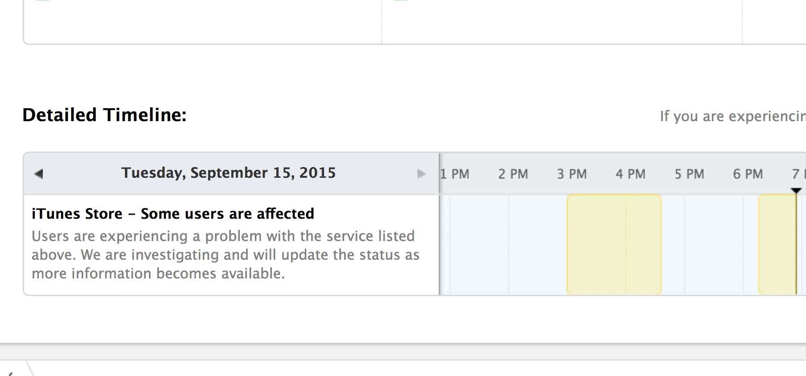
Task: Click the Apple logo in footer breadcrumb
Action: (x=11, y=373)
